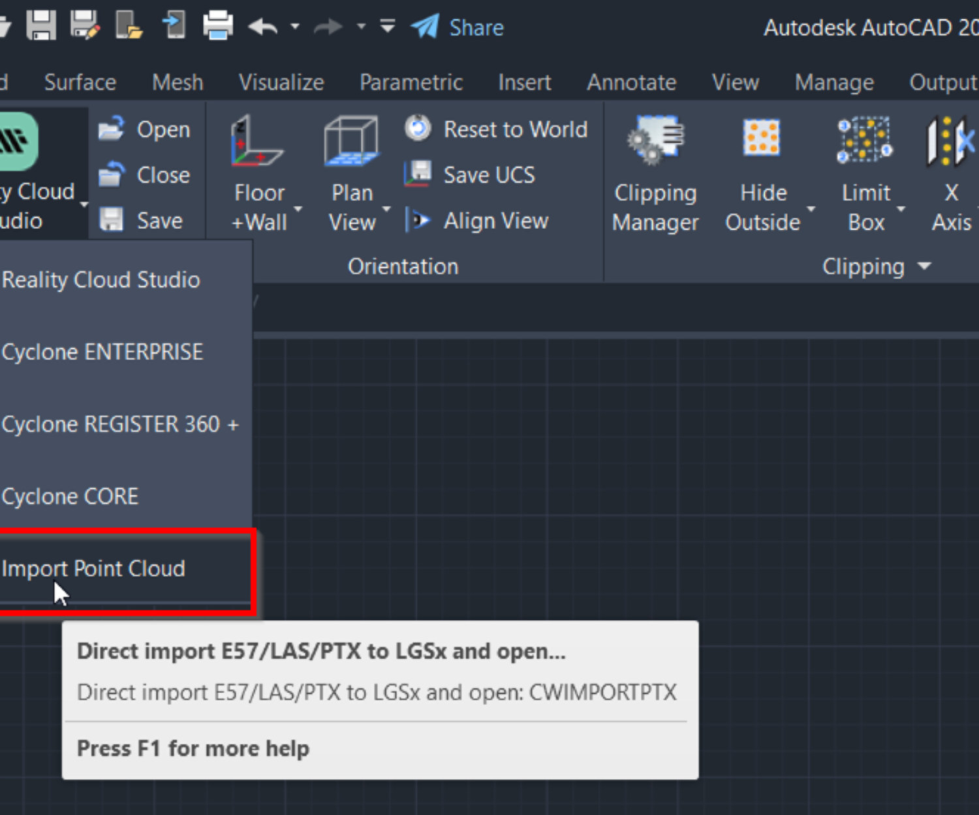Image resolution: width=979 pixels, height=815 pixels.
Task: Click the Hide Outside clipping icon
Action: point(762,140)
